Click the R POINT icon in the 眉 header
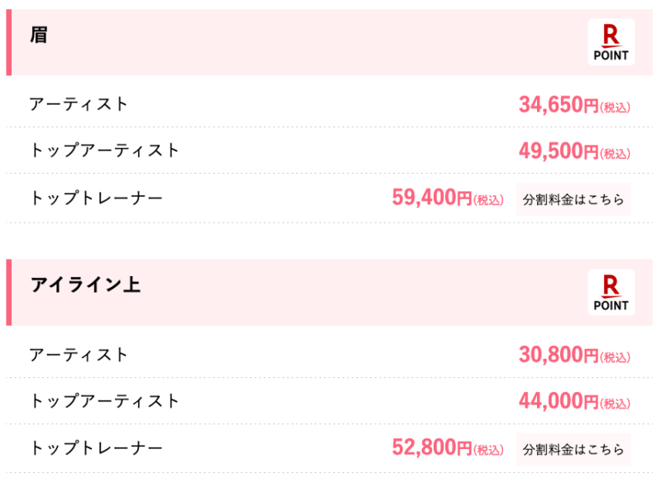The image size is (662, 483). click(611, 42)
